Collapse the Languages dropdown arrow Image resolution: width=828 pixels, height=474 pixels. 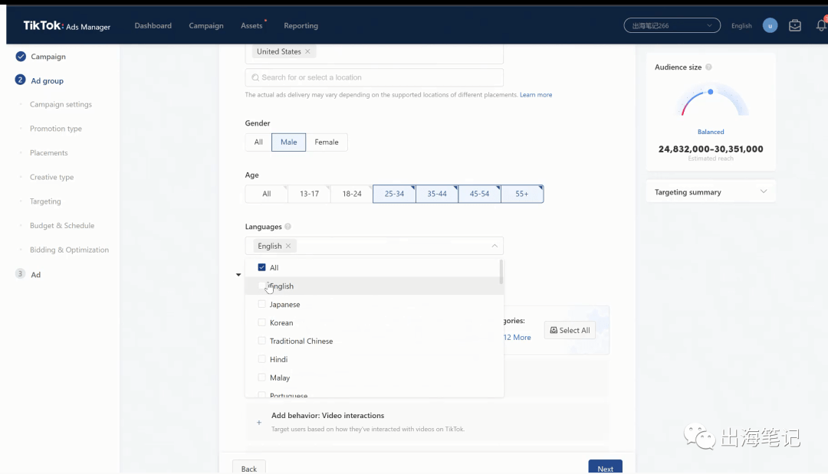click(495, 246)
